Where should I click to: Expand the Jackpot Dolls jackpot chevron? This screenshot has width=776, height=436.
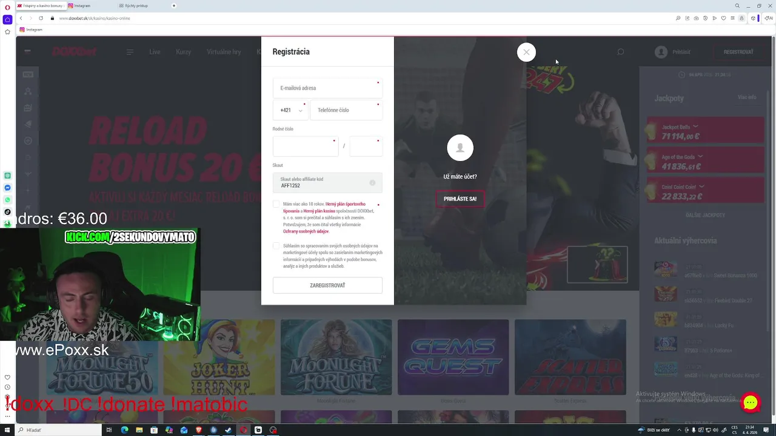pos(695,127)
